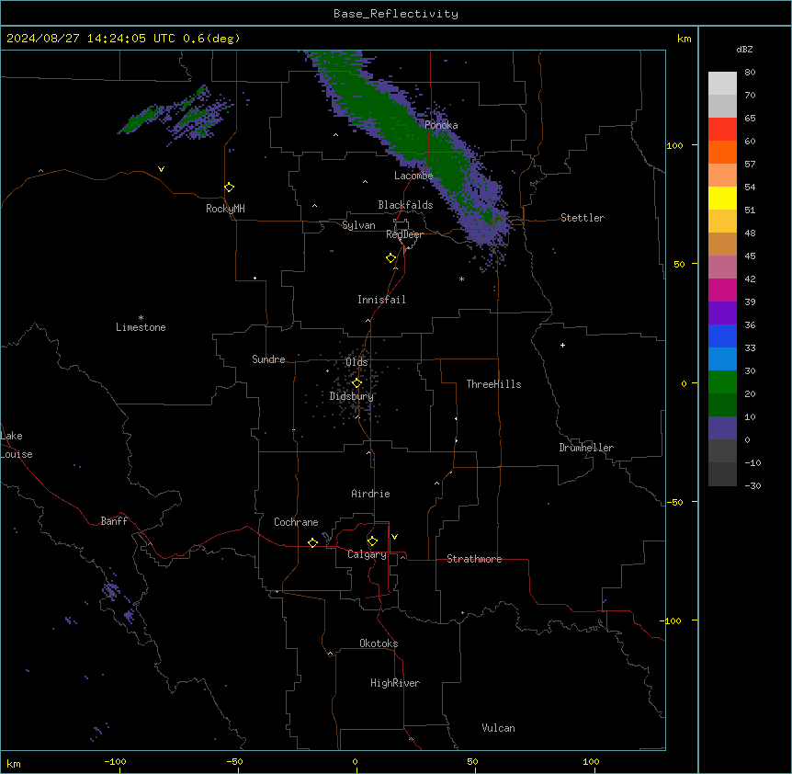792x774 pixels.
Task: Select the magenta swatch between 42 and 39
Action: pyautogui.click(x=722, y=290)
